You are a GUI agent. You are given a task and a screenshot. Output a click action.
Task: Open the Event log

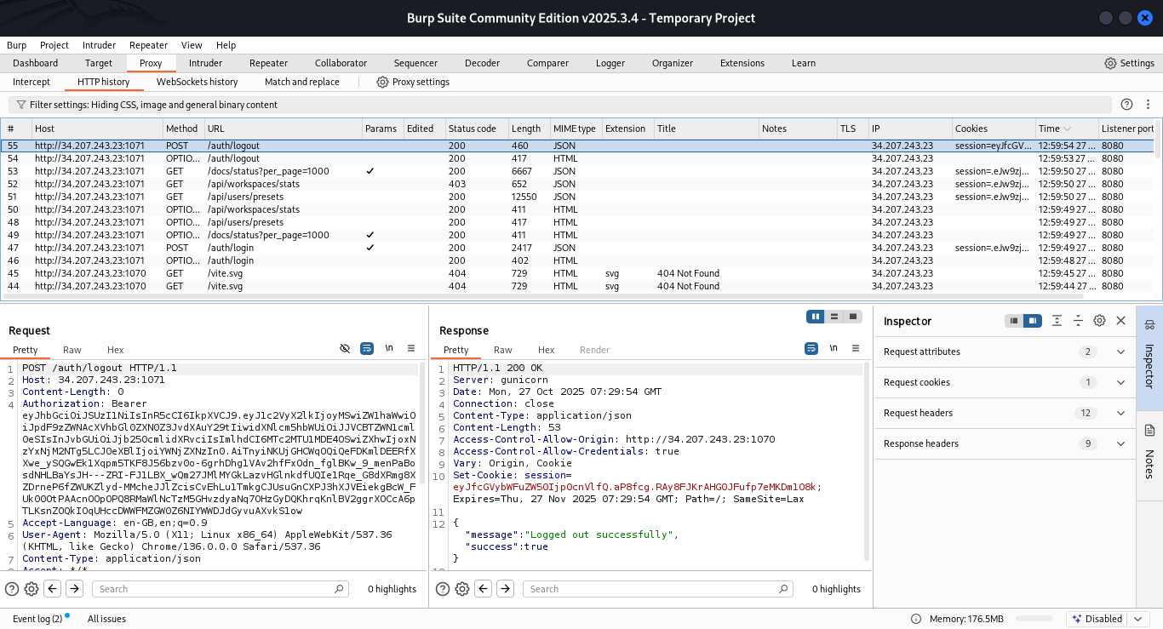tap(37, 619)
